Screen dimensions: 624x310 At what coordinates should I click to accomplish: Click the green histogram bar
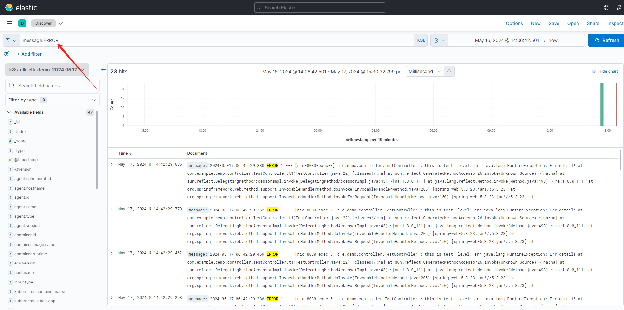pyautogui.click(x=602, y=104)
